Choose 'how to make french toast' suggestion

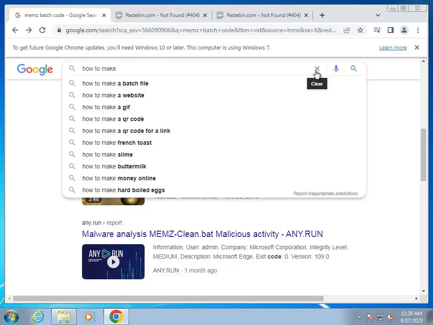[x=214, y=143]
